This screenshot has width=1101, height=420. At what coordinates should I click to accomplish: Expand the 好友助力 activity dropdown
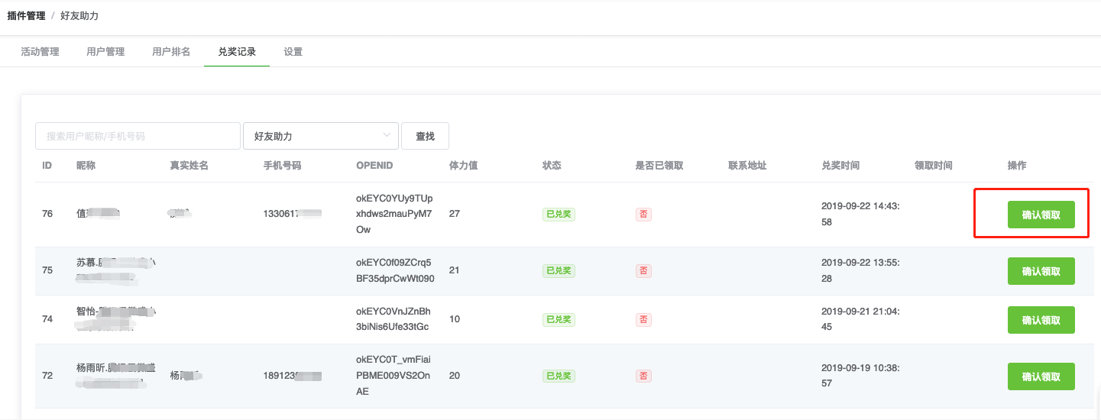coord(320,136)
